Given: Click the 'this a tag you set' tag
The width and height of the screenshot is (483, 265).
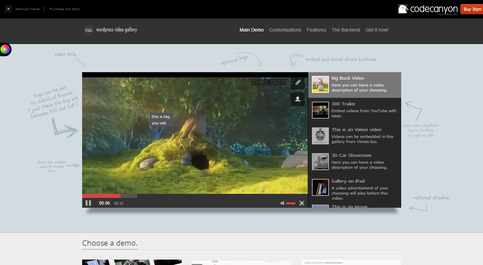Looking at the screenshot, I should (162, 120).
